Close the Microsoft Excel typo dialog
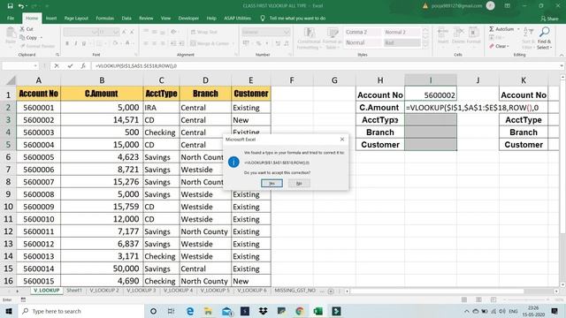Viewport: 566px width, 318px height. [342, 140]
